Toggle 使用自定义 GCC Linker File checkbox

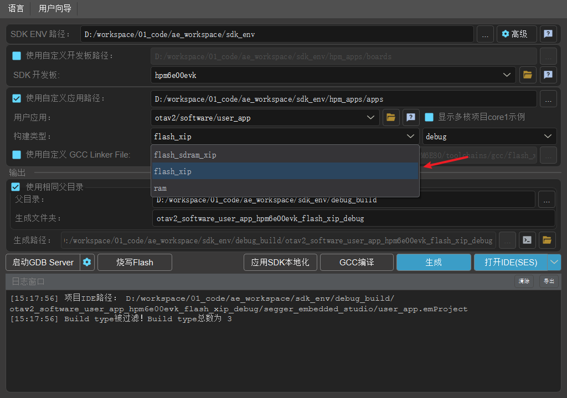[x=17, y=155]
